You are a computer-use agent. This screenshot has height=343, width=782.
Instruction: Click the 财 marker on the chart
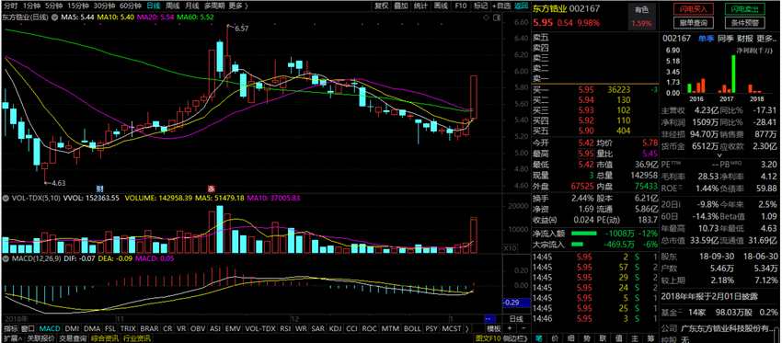click(x=99, y=189)
